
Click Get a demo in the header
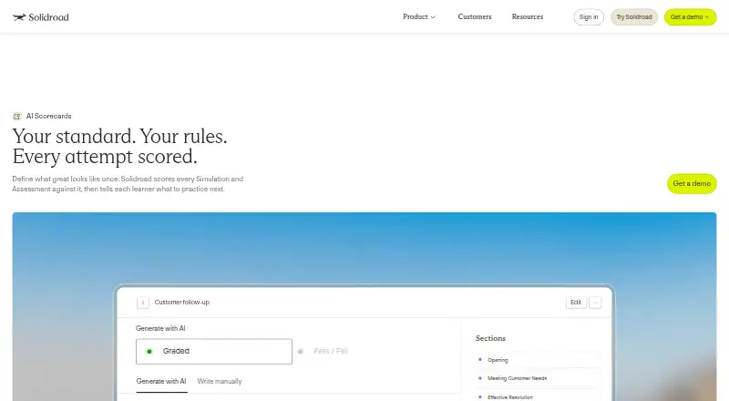click(690, 17)
